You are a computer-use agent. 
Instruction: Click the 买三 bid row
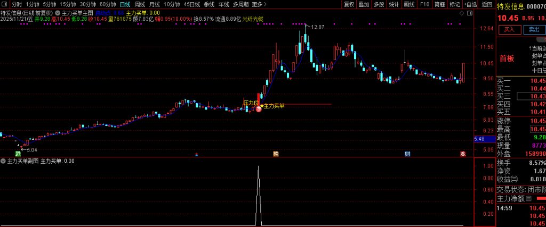(521, 96)
